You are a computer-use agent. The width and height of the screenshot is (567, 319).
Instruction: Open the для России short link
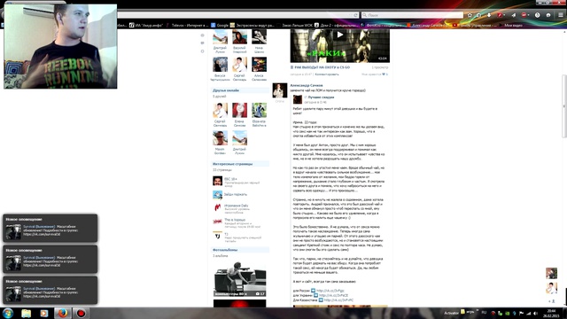tap(330, 291)
